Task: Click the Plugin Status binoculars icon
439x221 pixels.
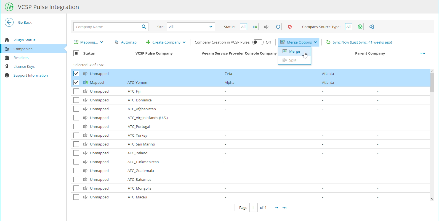Action: click(7, 40)
